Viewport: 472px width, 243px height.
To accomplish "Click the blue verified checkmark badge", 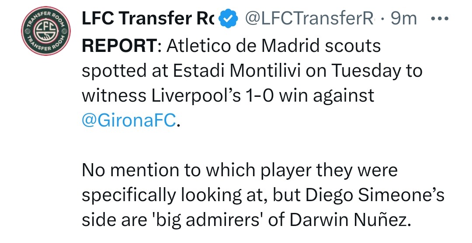I will [228, 18].
